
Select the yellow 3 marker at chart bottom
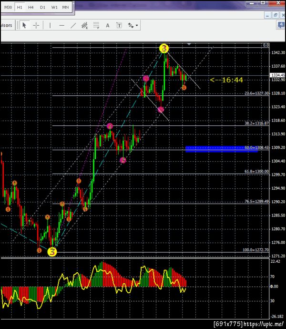52,252
